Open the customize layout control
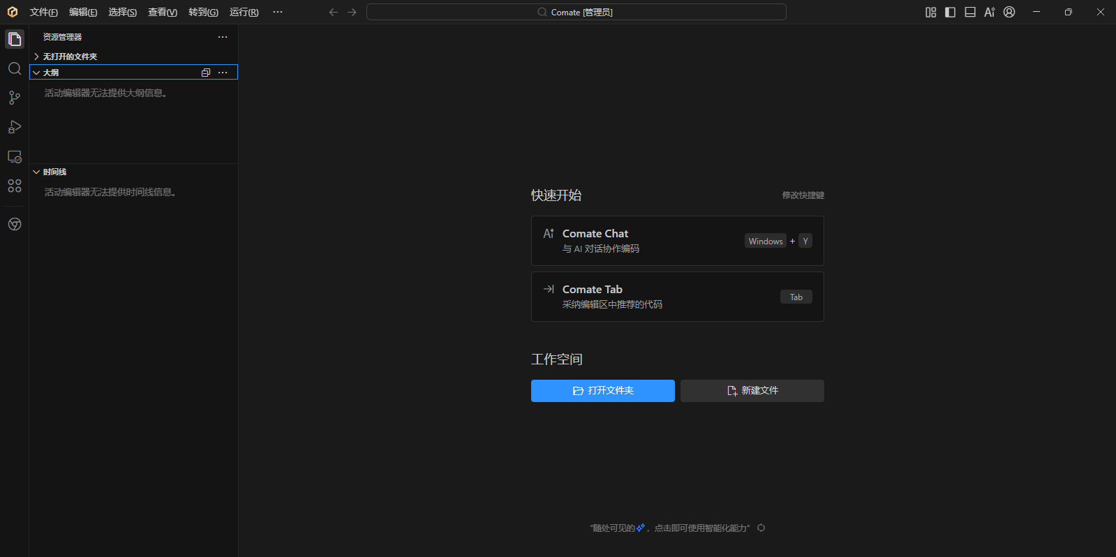The image size is (1116, 557). coord(930,12)
